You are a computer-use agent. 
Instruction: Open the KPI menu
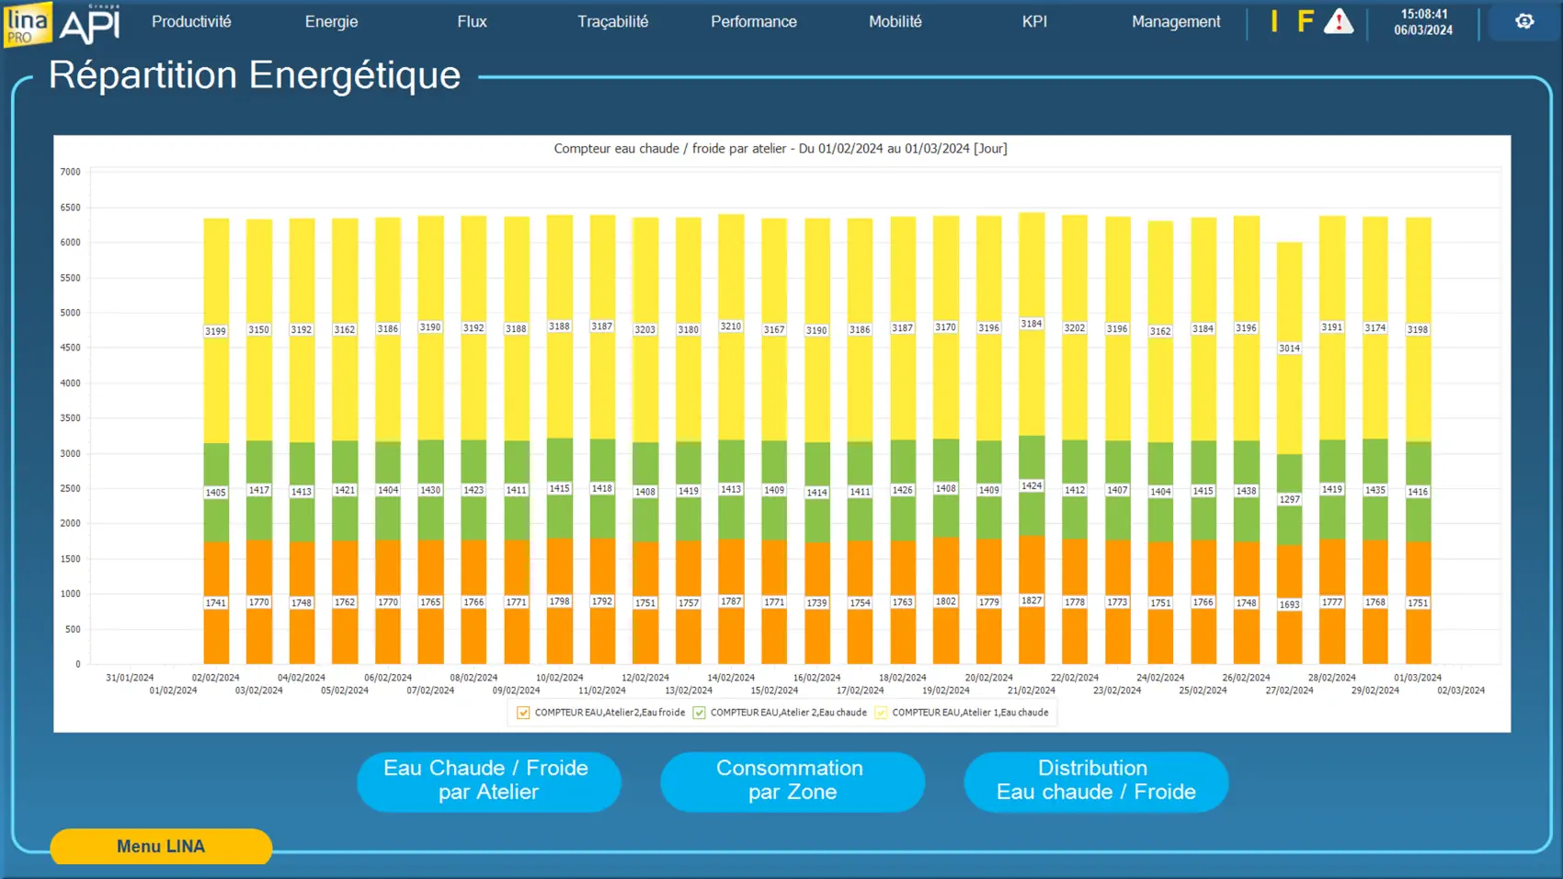[x=1034, y=21]
